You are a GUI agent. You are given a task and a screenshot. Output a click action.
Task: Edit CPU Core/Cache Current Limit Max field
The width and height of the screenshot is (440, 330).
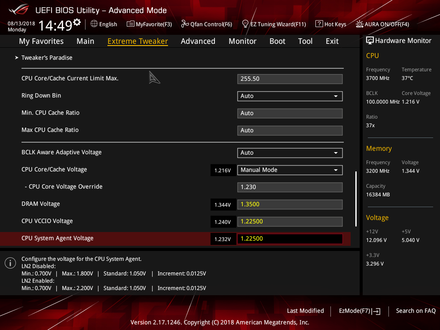290,79
